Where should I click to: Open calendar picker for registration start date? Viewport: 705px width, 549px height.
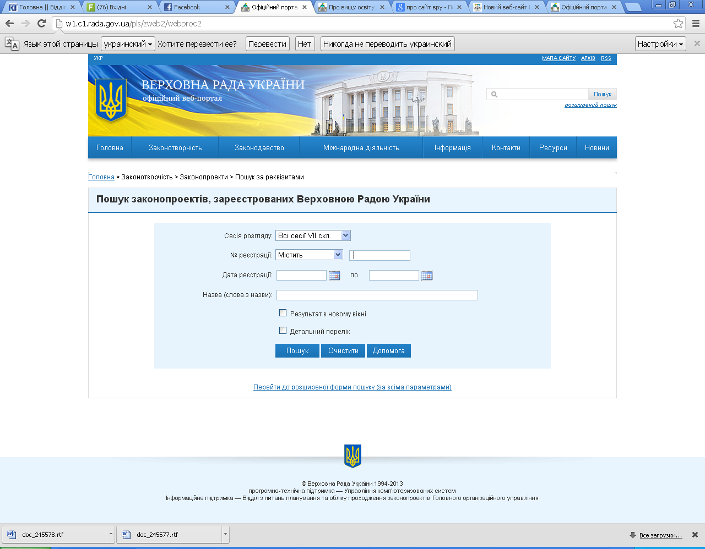334,276
